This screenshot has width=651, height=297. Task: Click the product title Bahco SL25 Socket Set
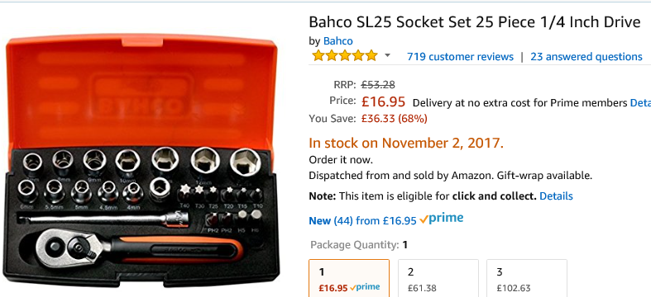[475, 21]
